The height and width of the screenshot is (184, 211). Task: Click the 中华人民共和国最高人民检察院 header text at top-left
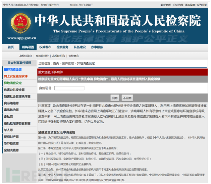[21, 5]
